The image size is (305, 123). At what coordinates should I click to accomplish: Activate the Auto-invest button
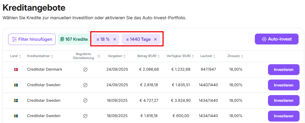pos(276,39)
